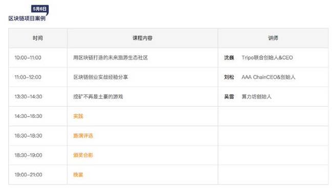Select Tripo联合创始人&CEO title text
Viewport: 333px width, 194px height.
(267, 58)
